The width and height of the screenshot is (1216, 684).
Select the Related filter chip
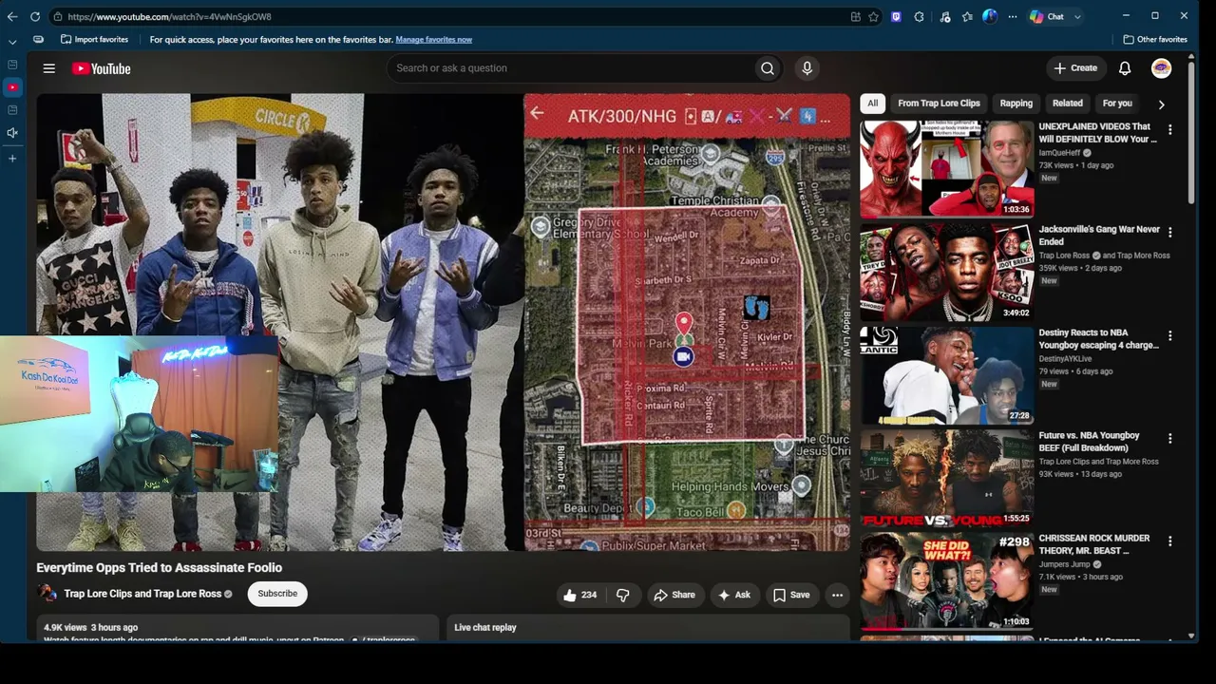coord(1067,104)
